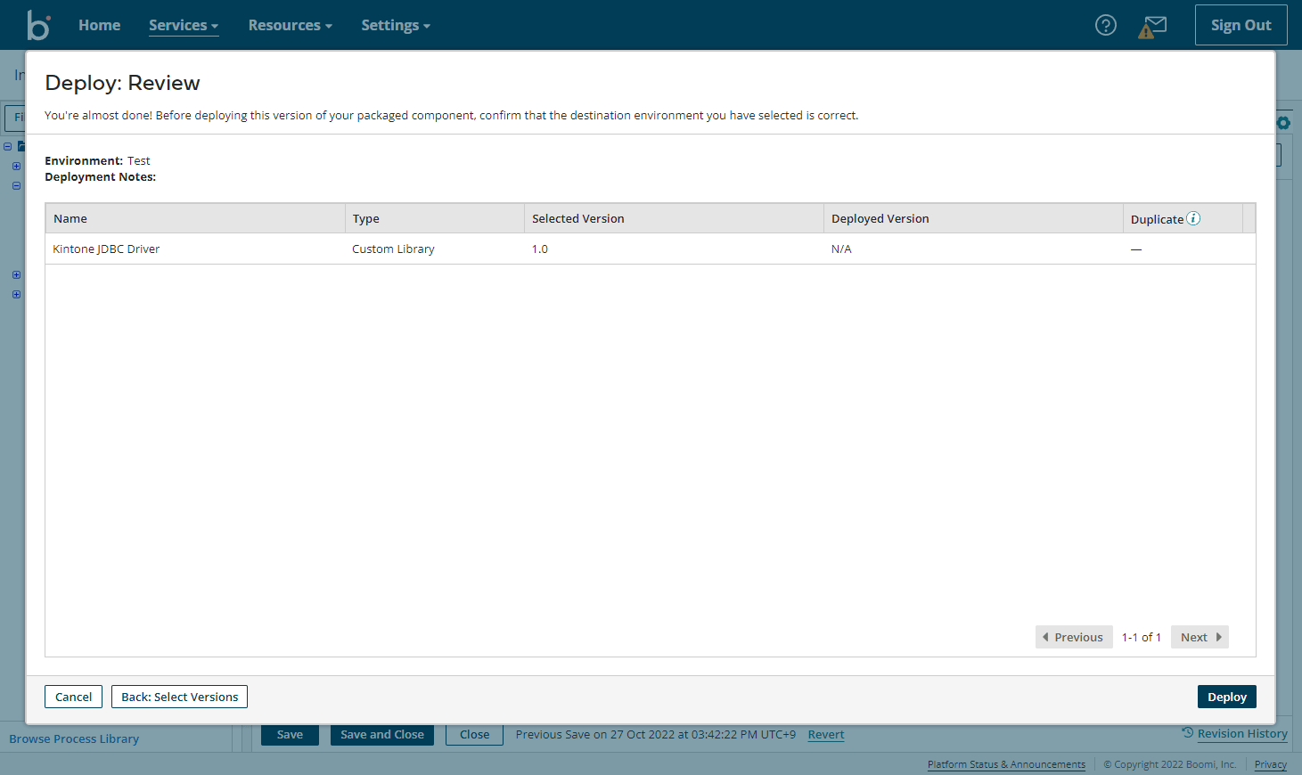
Task: Click the Deployed Version column header
Action: (x=974, y=218)
